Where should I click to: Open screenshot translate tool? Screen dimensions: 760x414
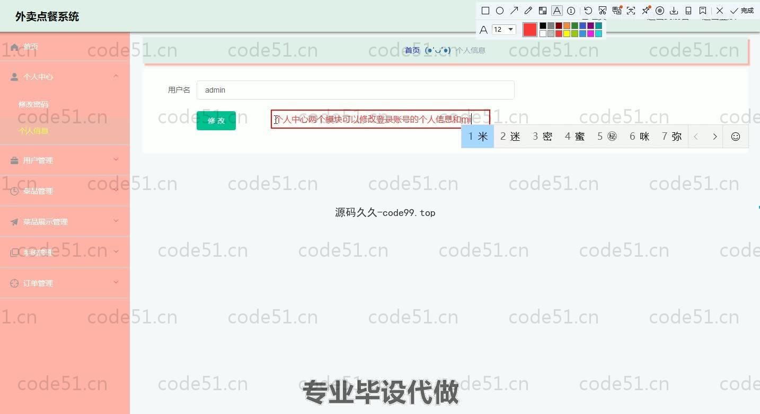tap(617, 11)
